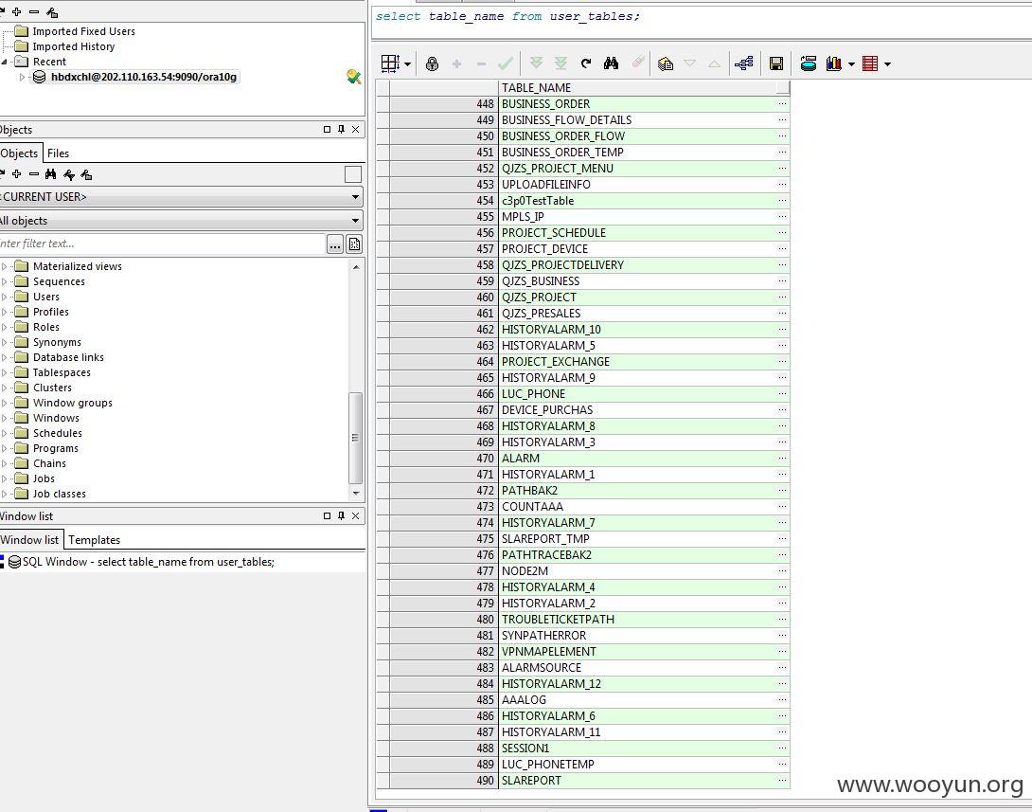The height and width of the screenshot is (812, 1032).
Task: Select the Objects tab
Action: point(21,153)
